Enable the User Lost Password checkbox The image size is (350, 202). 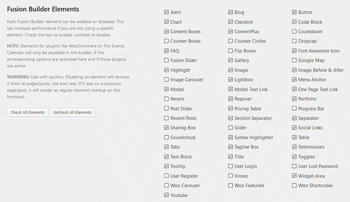tap(294, 166)
